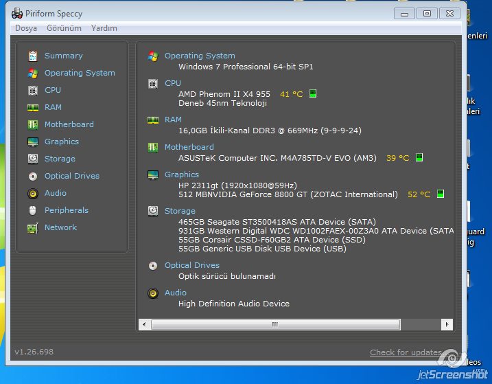Image resolution: width=492 pixels, height=384 pixels.
Task: Click '55GB Corsair CSSD-F60GB2' storage line
Action: (x=272, y=240)
